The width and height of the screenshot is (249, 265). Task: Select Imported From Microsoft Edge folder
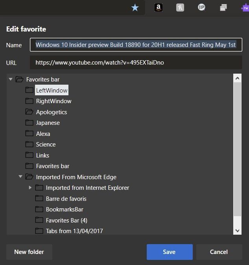[76, 177]
